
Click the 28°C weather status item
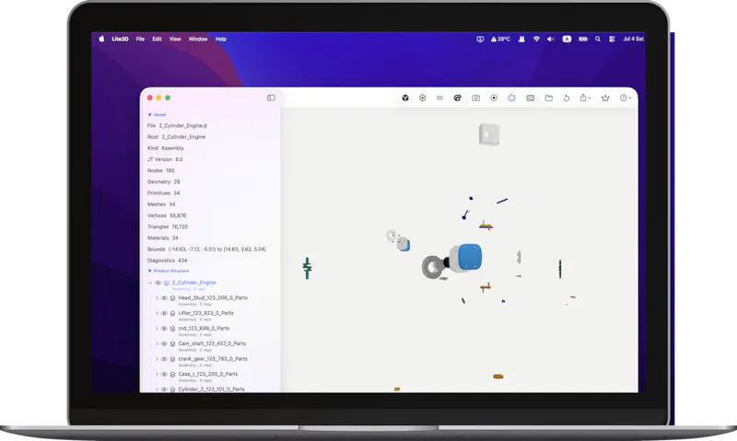(x=500, y=39)
